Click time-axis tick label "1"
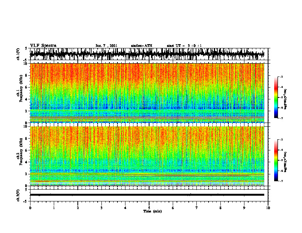The width and height of the screenshot is (302, 233). click(54, 208)
